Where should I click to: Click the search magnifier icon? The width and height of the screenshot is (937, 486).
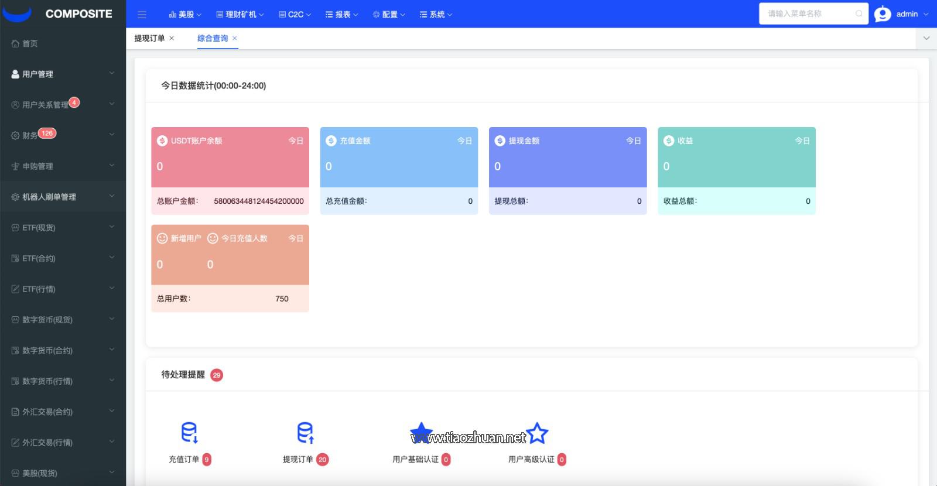tap(859, 13)
